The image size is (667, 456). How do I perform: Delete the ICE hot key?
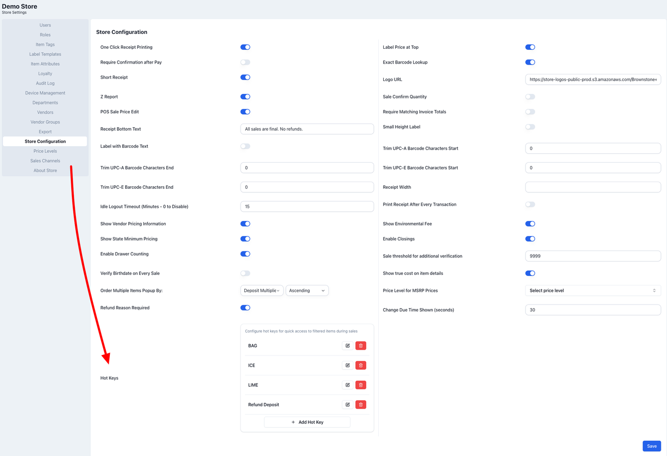point(361,365)
